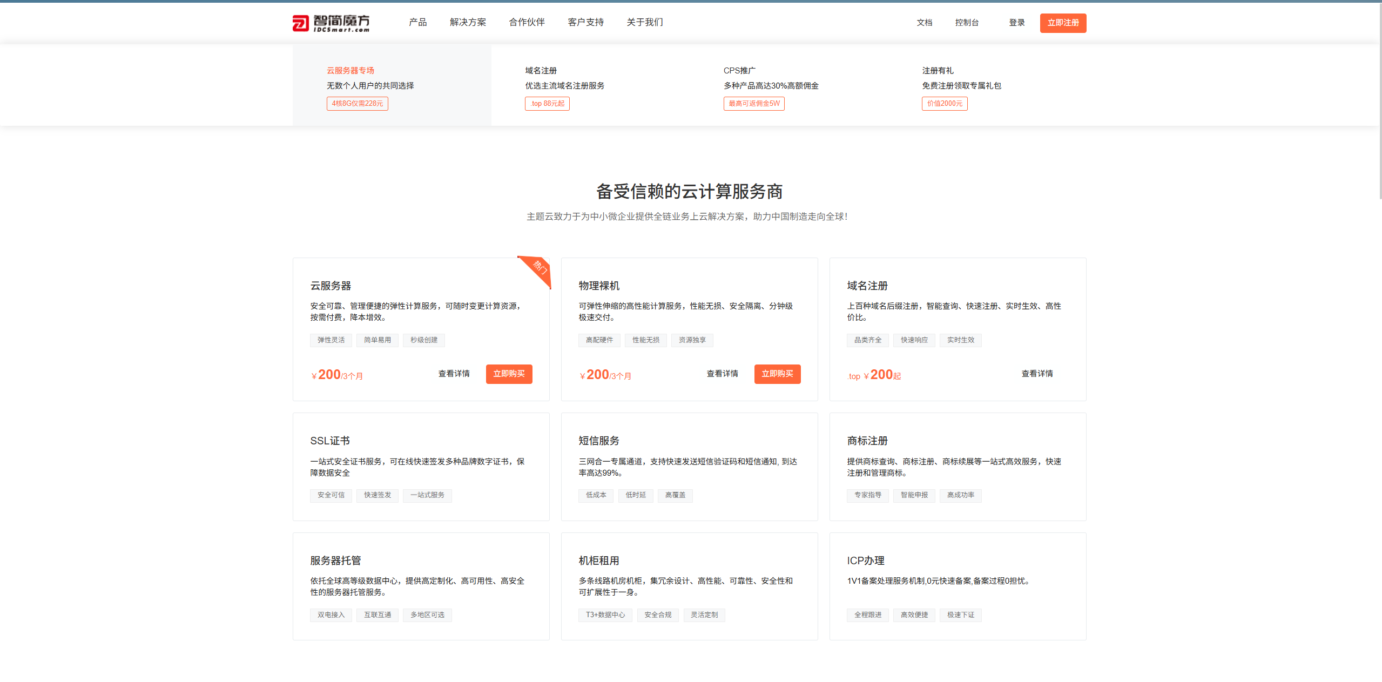Open the 客户支持 menu
The width and height of the screenshot is (1382, 682).
point(585,22)
